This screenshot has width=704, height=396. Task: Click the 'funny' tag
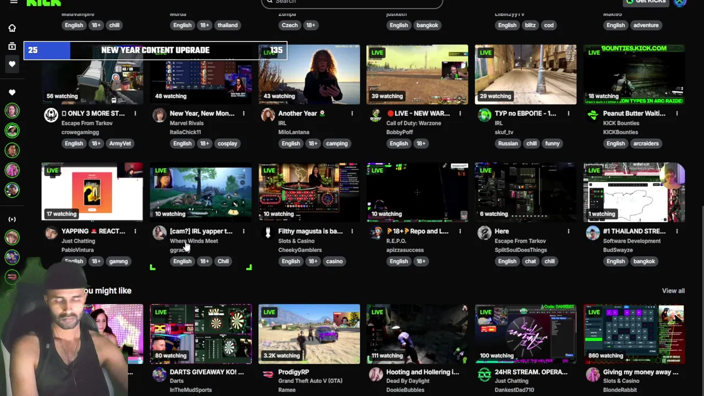coord(552,144)
